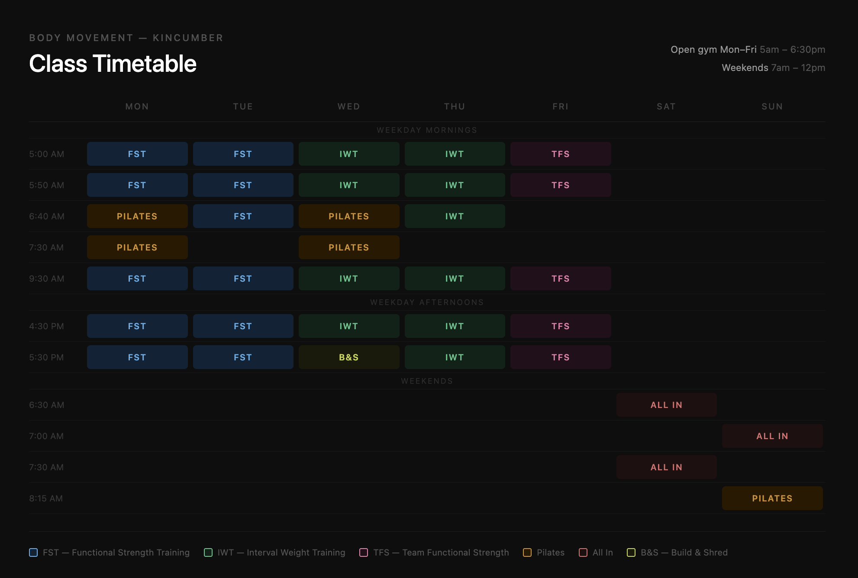The image size is (858, 578).
Task: Open Sunday 7:00 AM All In class
Action: click(x=772, y=436)
